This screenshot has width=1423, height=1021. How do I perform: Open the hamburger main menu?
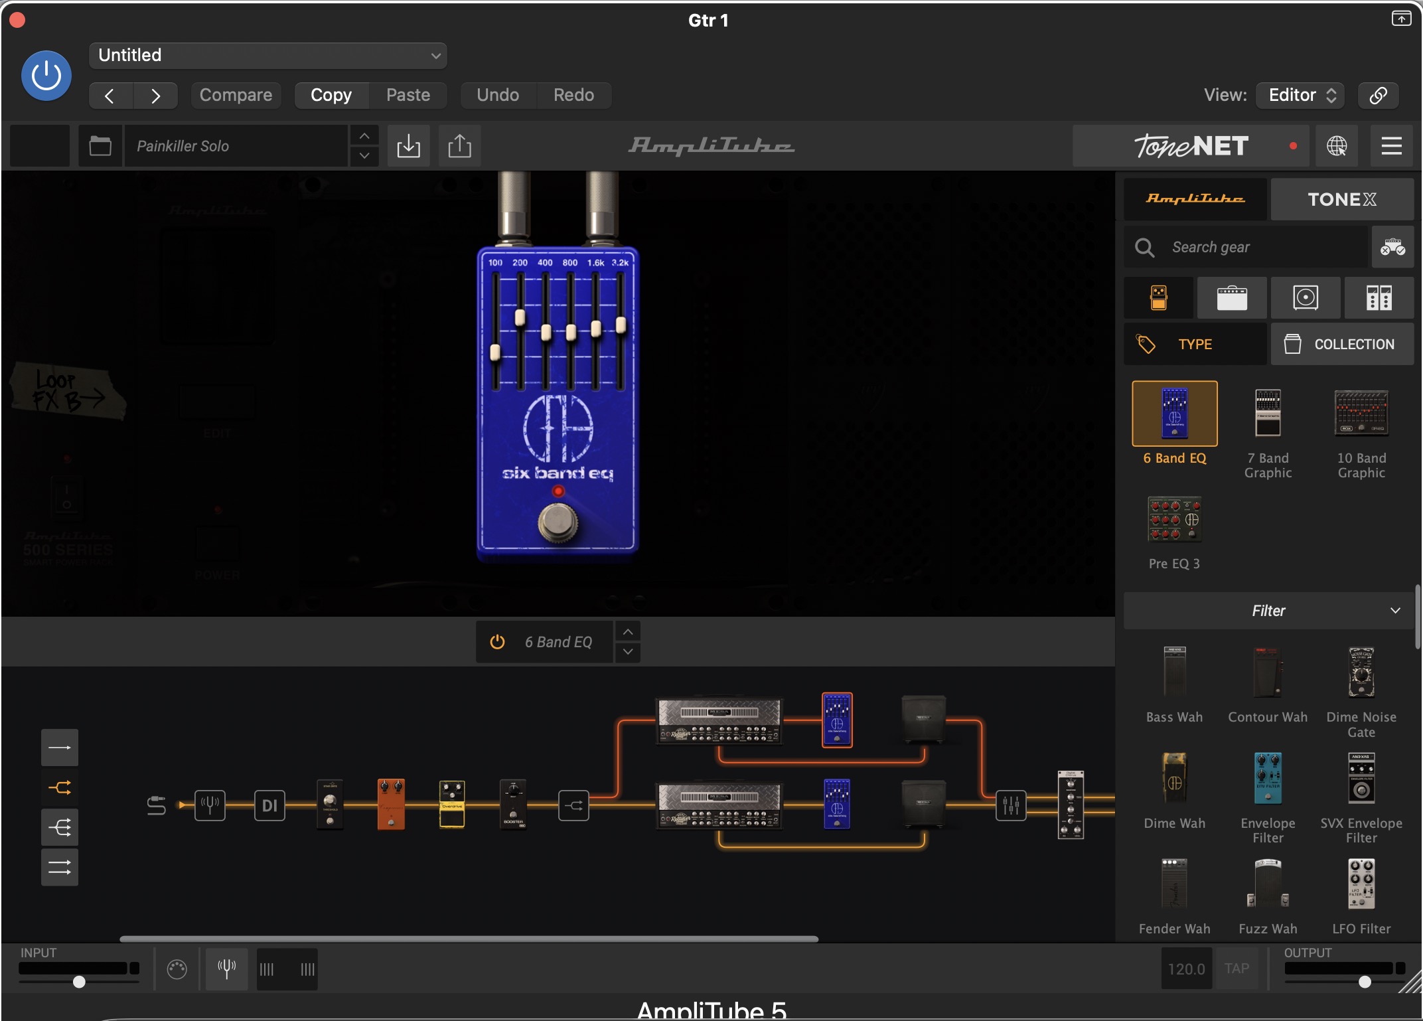(1391, 146)
